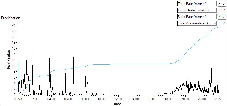Click the 24 y-axis maximum value

tap(14, 25)
